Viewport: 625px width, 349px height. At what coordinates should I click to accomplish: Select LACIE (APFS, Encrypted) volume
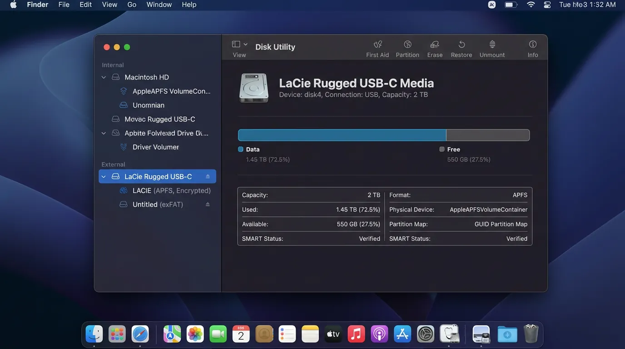click(157, 190)
